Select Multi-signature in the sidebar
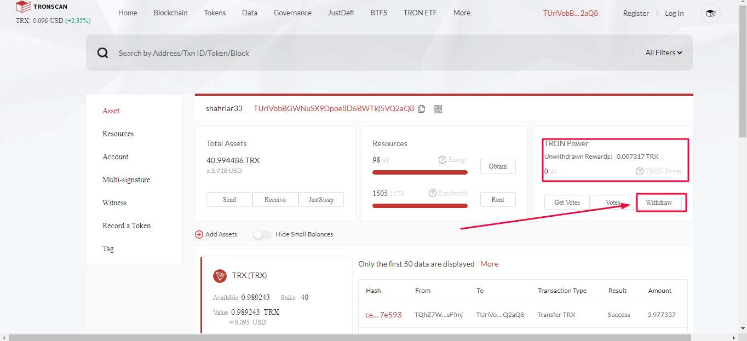The width and height of the screenshot is (747, 341). (x=126, y=180)
